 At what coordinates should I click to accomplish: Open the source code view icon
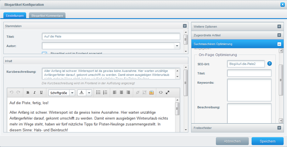click(x=161, y=92)
